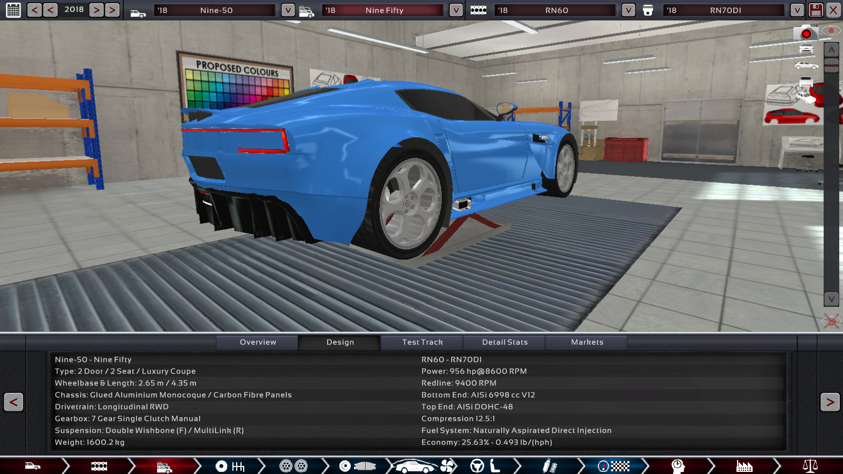The image size is (843, 474).
Task: Click the previous arrow on left of stats panel
Action: coord(13,402)
